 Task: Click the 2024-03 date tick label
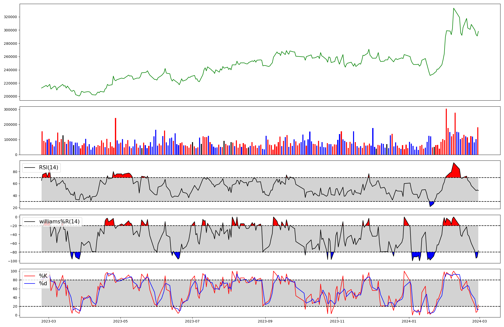point(480,321)
